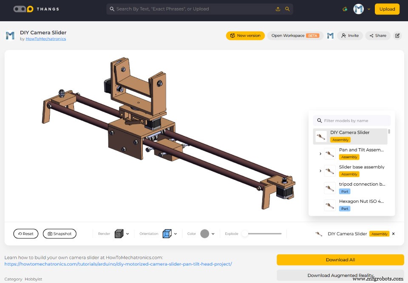Click the Orientation cube icon
The image size is (408, 283).
167,233
